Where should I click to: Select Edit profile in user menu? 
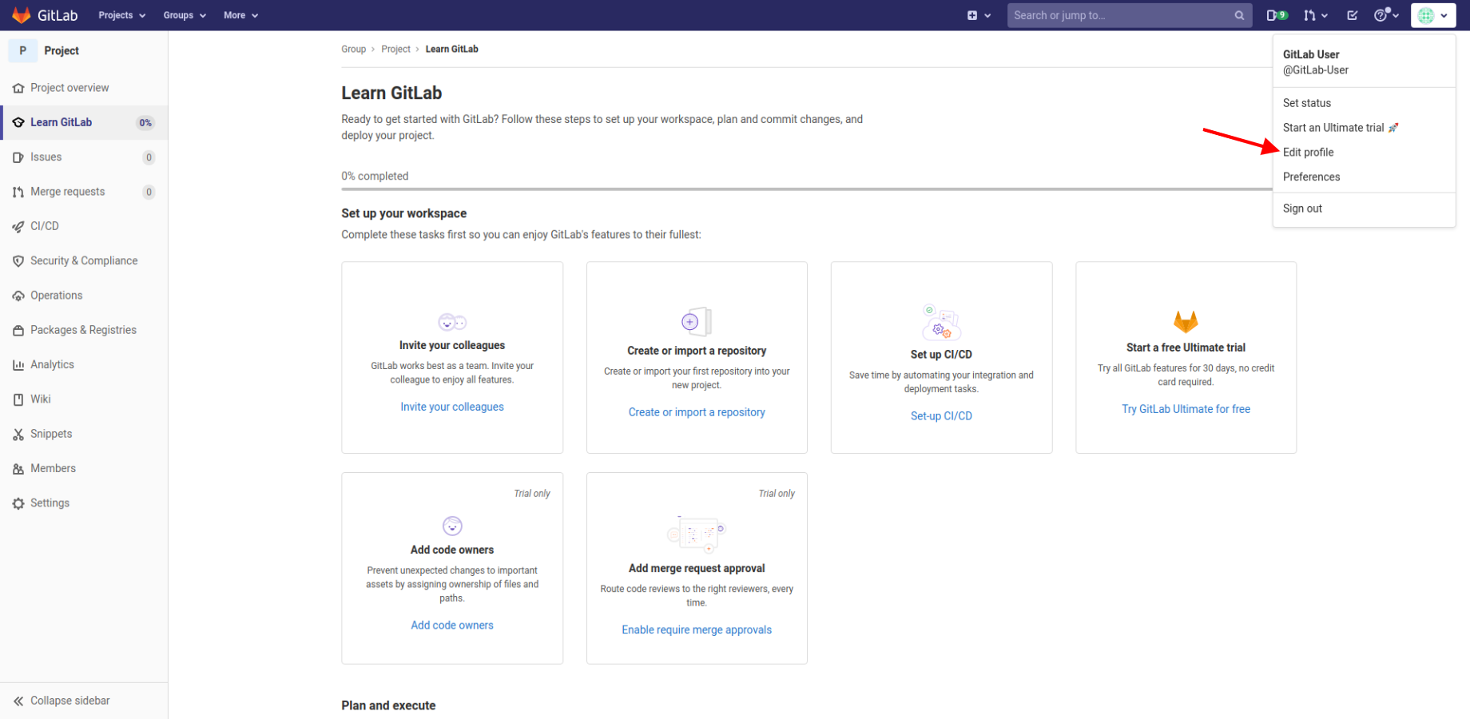(x=1308, y=153)
